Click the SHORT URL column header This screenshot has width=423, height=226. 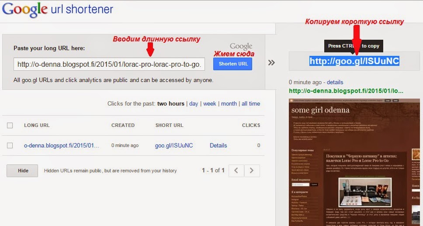click(x=169, y=125)
